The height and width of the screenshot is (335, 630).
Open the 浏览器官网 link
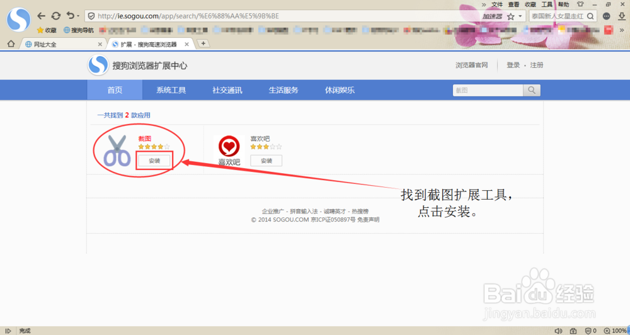[x=472, y=65]
